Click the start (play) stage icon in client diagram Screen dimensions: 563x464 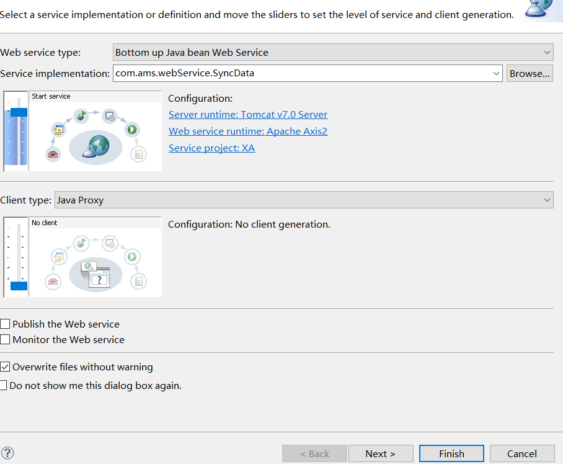132,257
